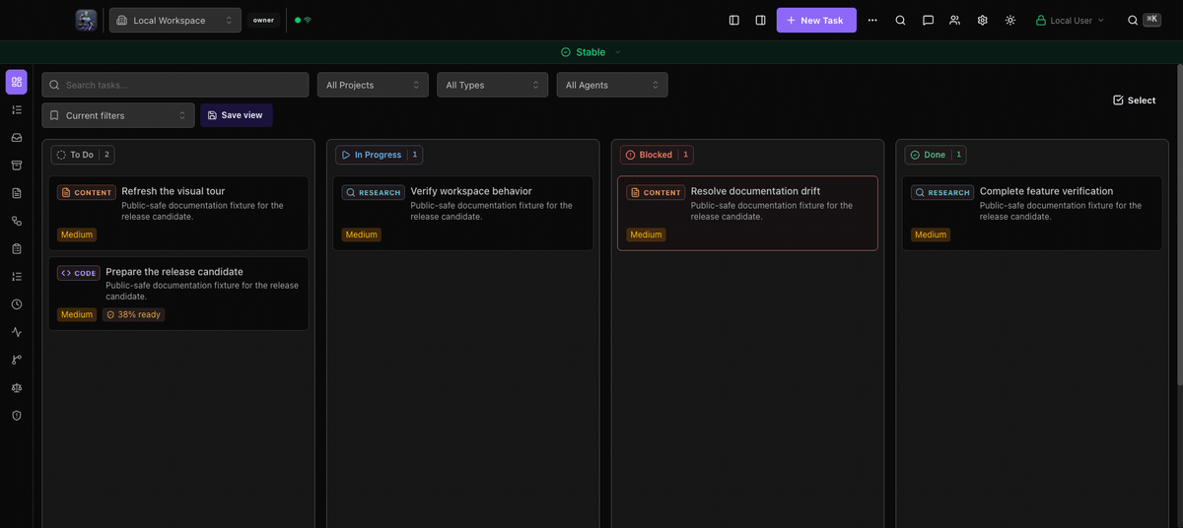Click RESEARCH tag on Verify workspace card
The height and width of the screenshot is (528, 1183).
coord(374,192)
